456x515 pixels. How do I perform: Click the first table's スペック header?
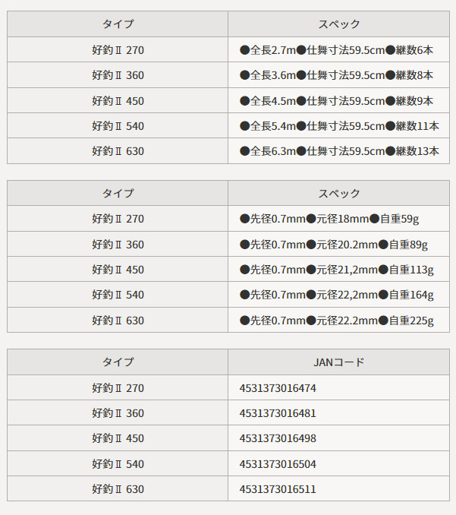tap(339, 24)
